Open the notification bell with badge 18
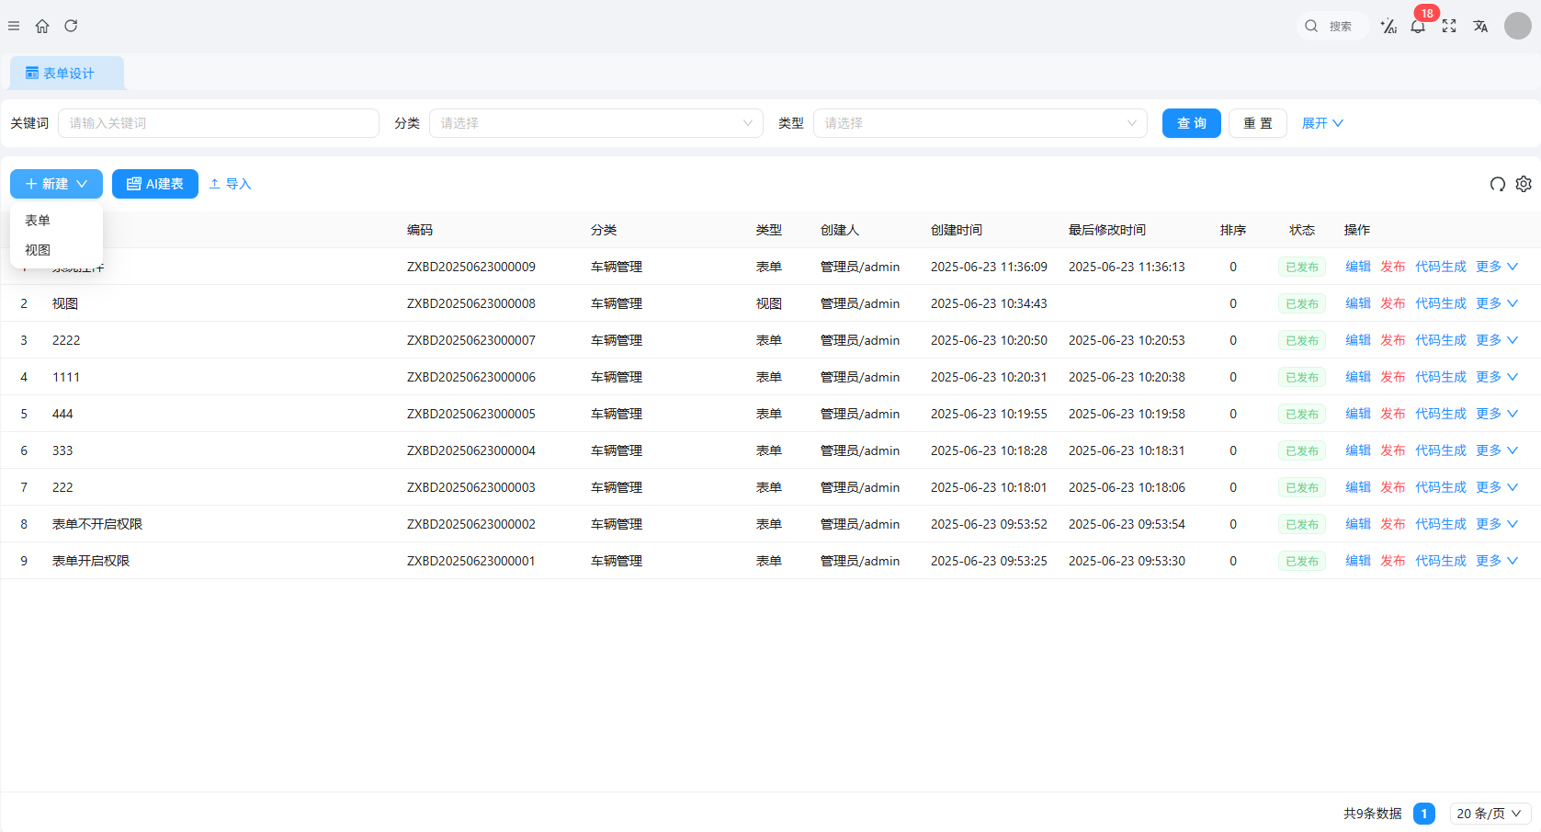 (x=1418, y=26)
